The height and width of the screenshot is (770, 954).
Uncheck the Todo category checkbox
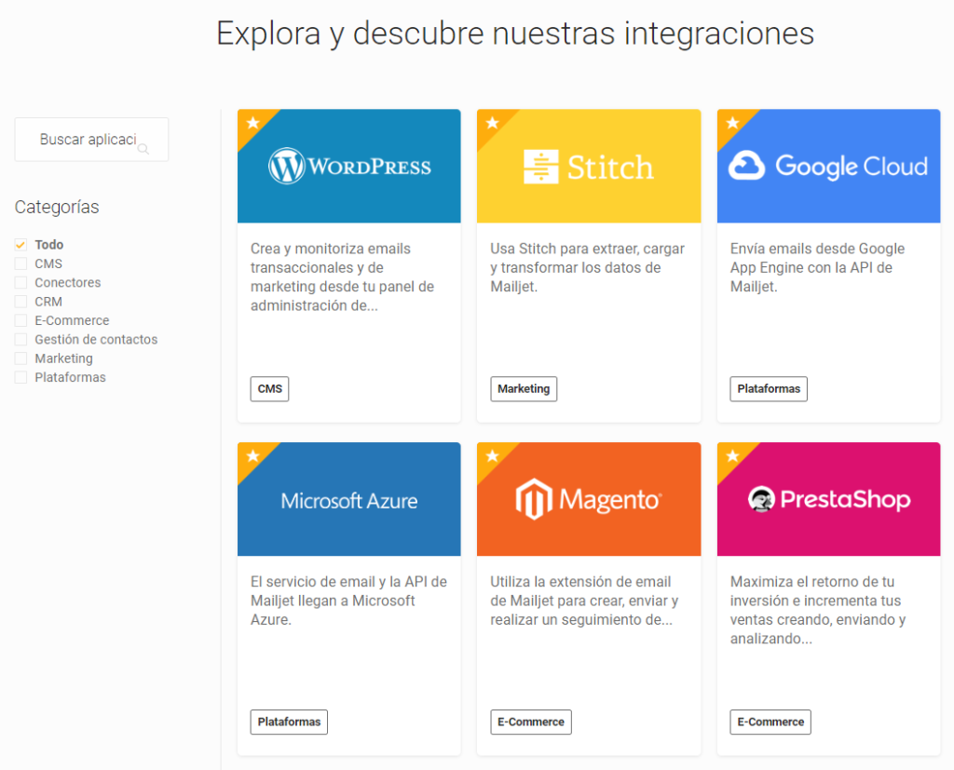click(20, 245)
